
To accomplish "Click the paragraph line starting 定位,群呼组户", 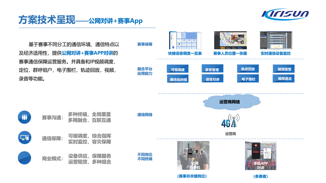I will point(68,70).
